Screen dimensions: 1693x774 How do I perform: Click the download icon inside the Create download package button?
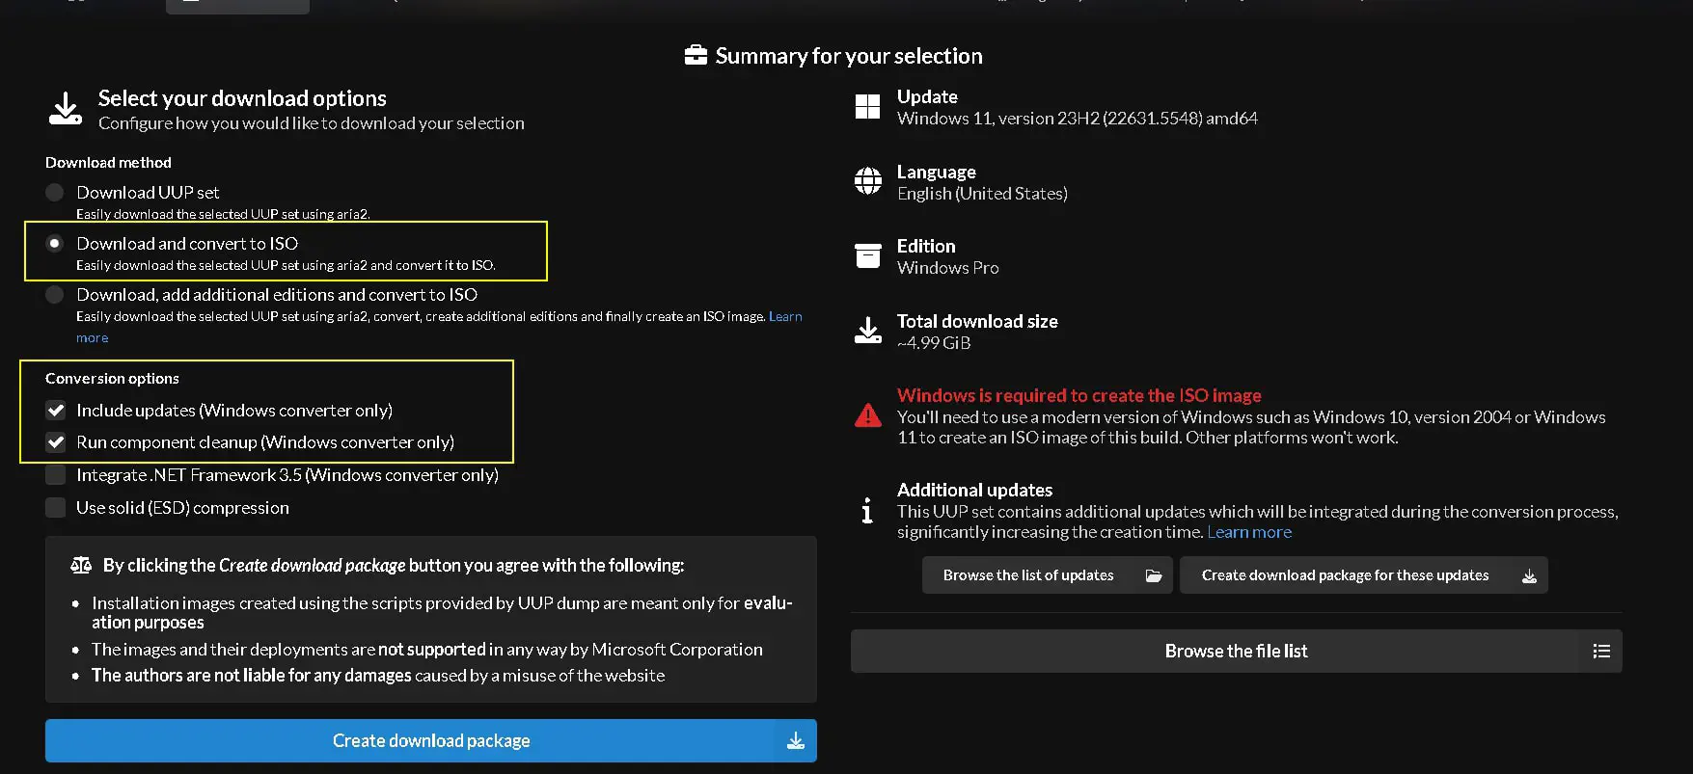796,741
